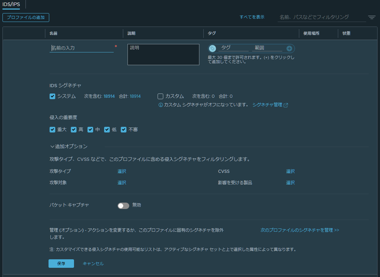This screenshot has width=380, height=277.
Task: Click the 名前 column header
Action: pyautogui.click(x=53, y=33)
